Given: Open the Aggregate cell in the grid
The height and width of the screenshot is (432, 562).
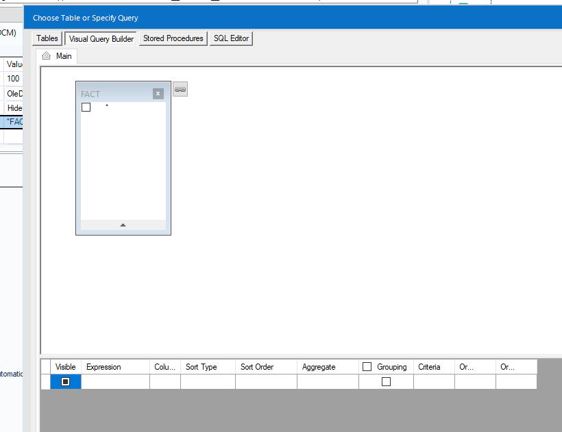Looking at the screenshot, I should (x=328, y=381).
